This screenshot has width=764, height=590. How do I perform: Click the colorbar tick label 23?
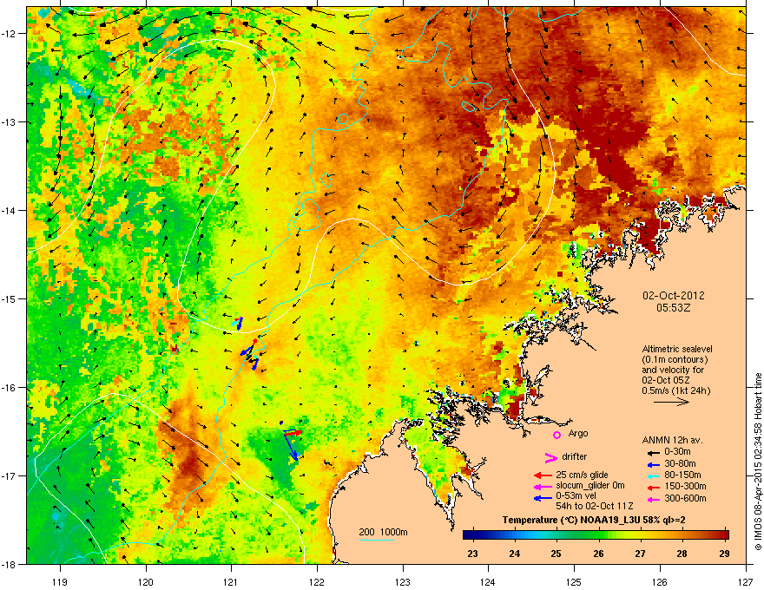[x=472, y=554]
